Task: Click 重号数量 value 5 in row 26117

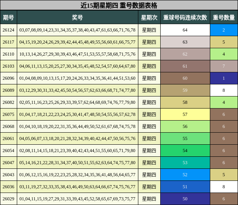Action: (224, 42)
